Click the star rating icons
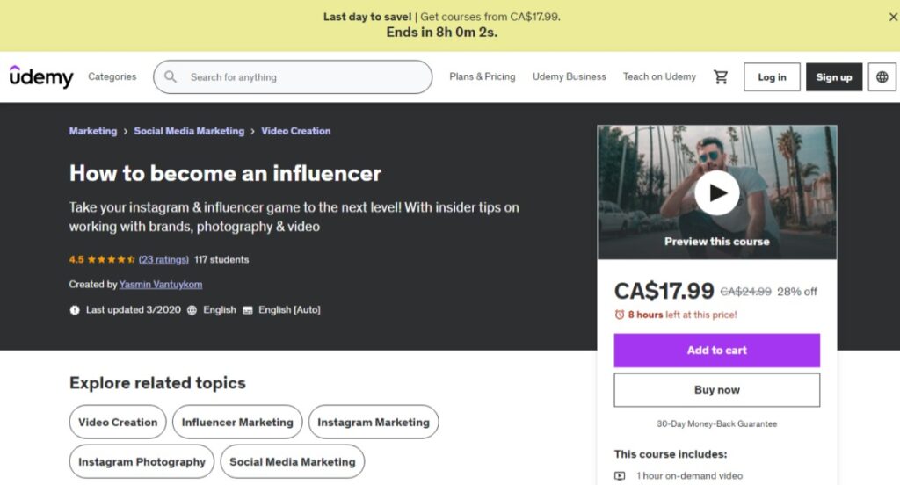 [112, 259]
